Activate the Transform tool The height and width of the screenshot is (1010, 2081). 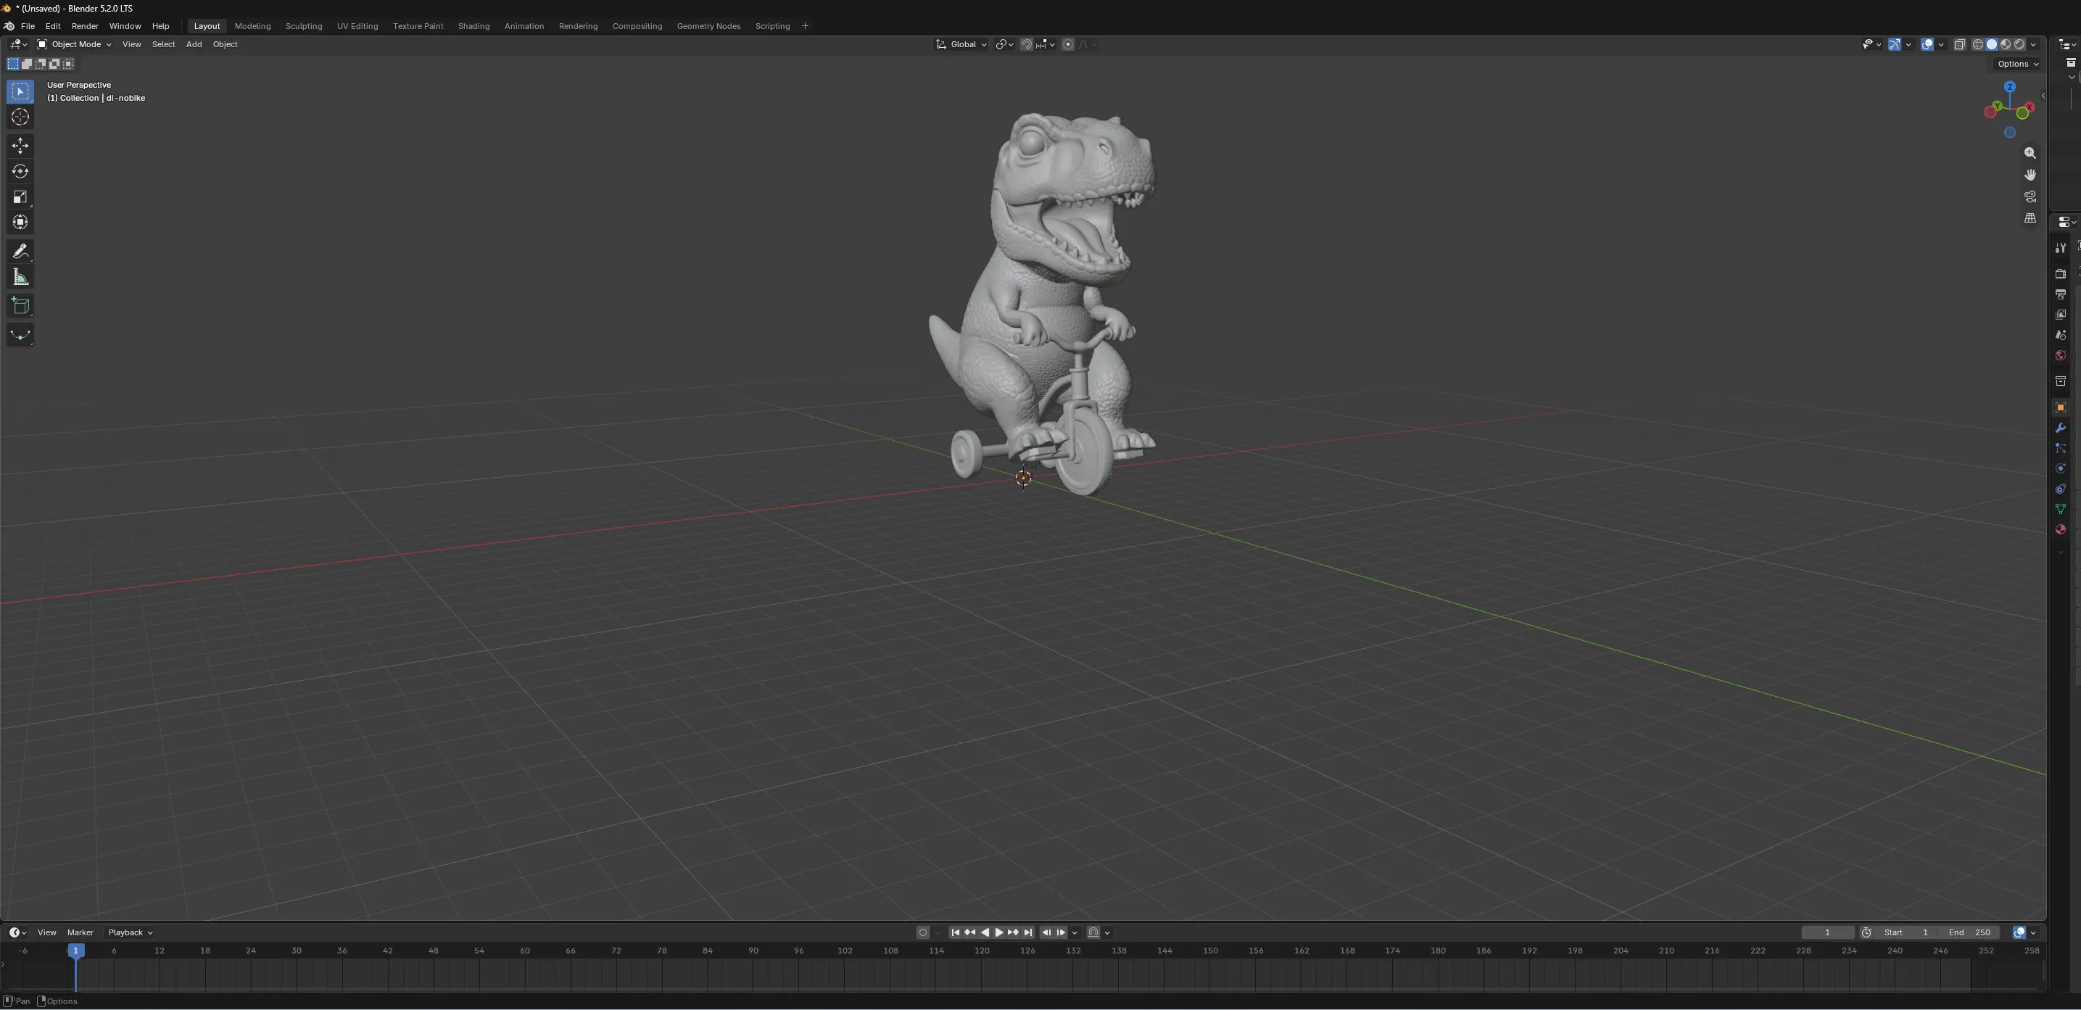20,222
